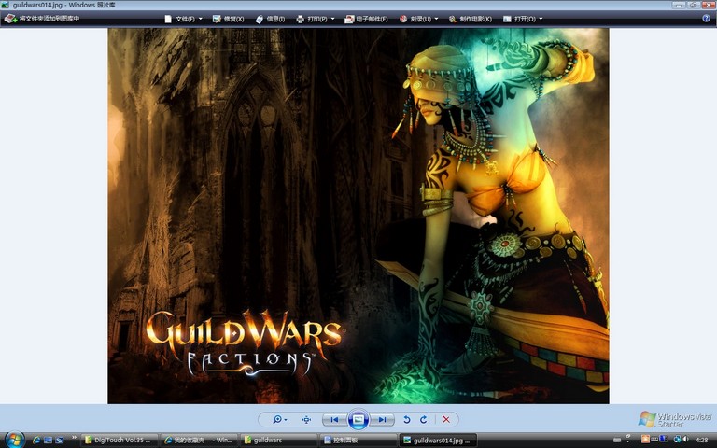The height and width of the screenshot is (448, 717).
Task: Open the 信息(I) info pane
Action: click(x=270, y=19)
